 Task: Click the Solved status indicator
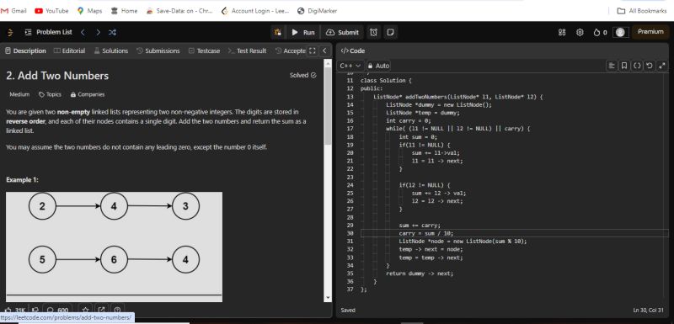(x=303, y=75)
